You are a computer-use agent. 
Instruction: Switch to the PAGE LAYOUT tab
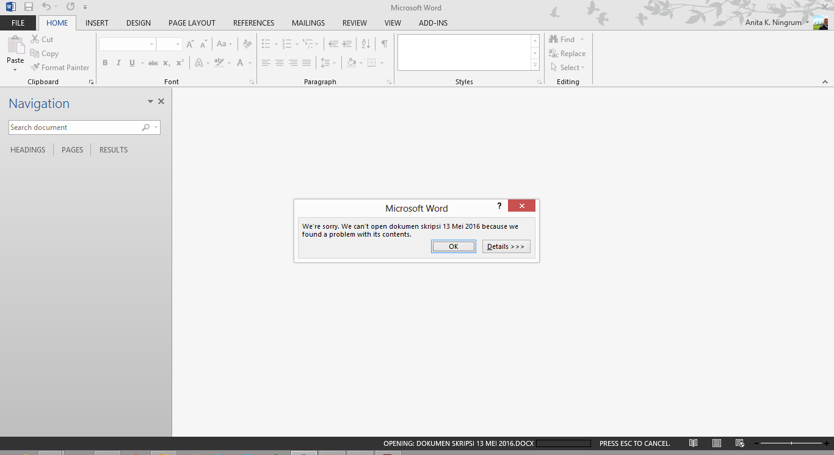(192, 23)
